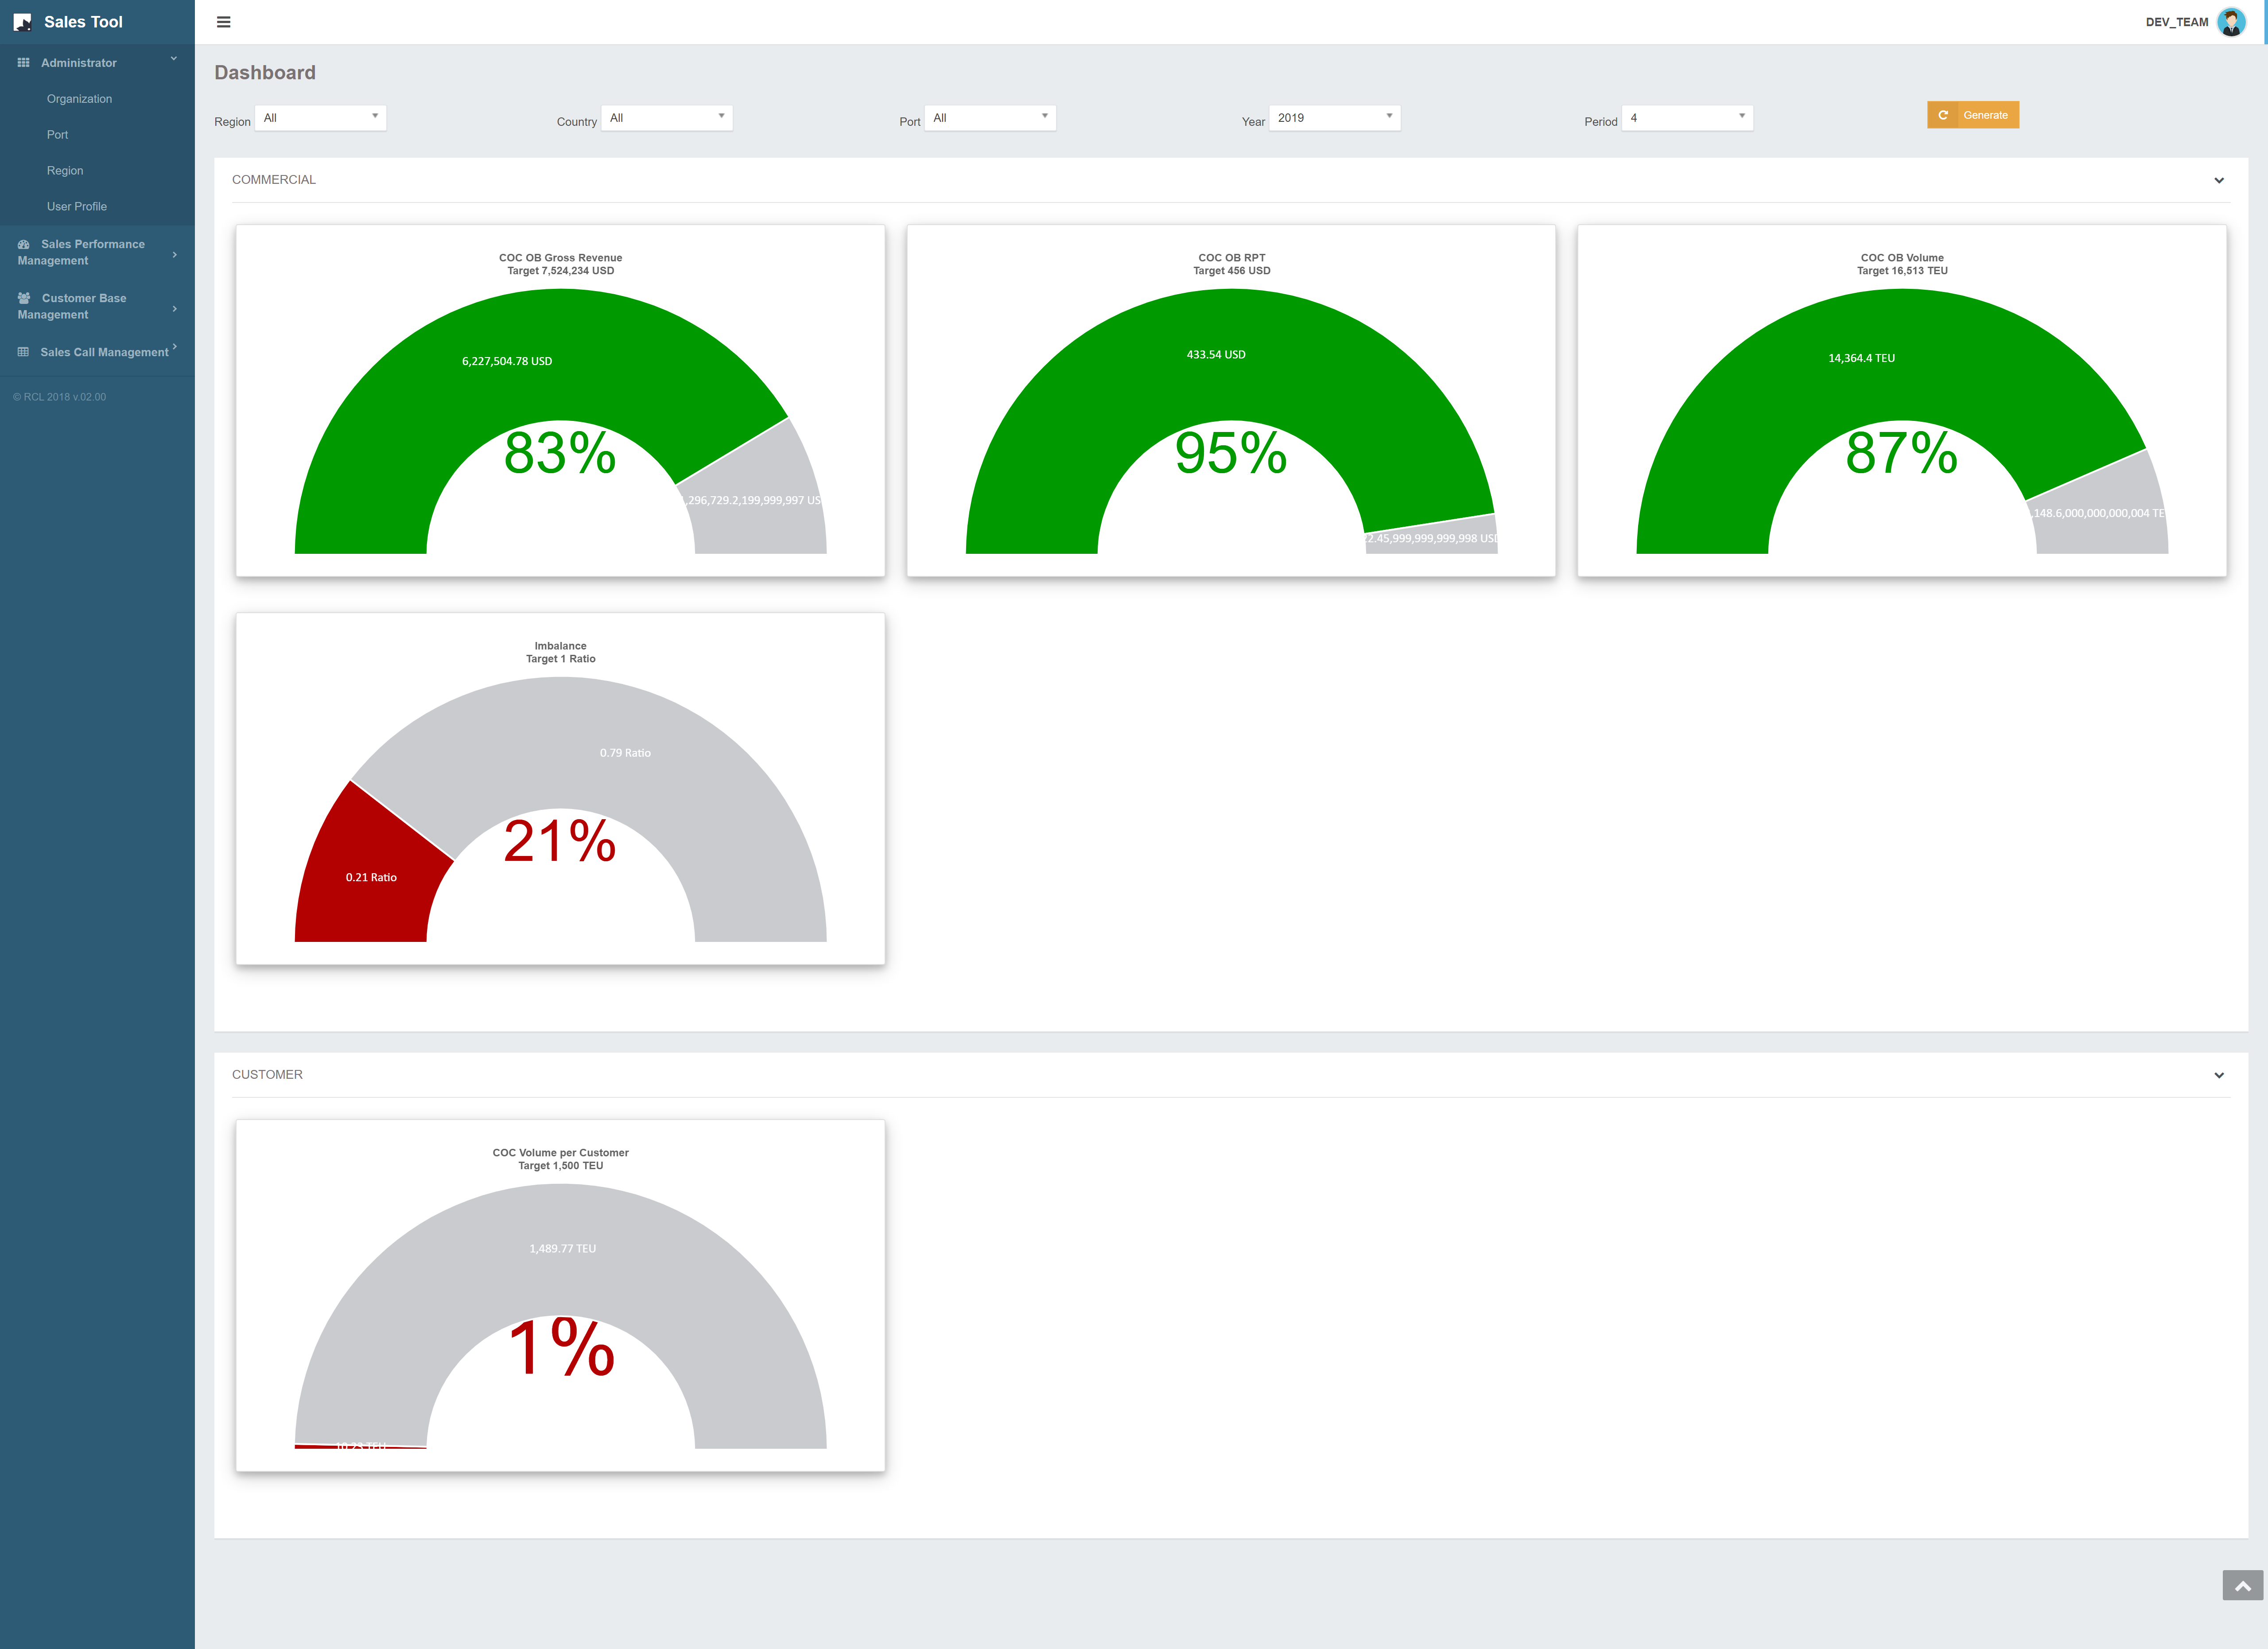This screenshot has height=1649, width=2268.
Task: Open the Port dropdown
Action: coord(990,118)
